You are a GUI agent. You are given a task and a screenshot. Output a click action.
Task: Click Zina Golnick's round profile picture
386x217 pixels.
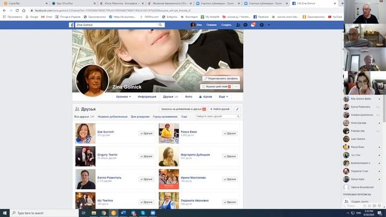click(92, 80)
